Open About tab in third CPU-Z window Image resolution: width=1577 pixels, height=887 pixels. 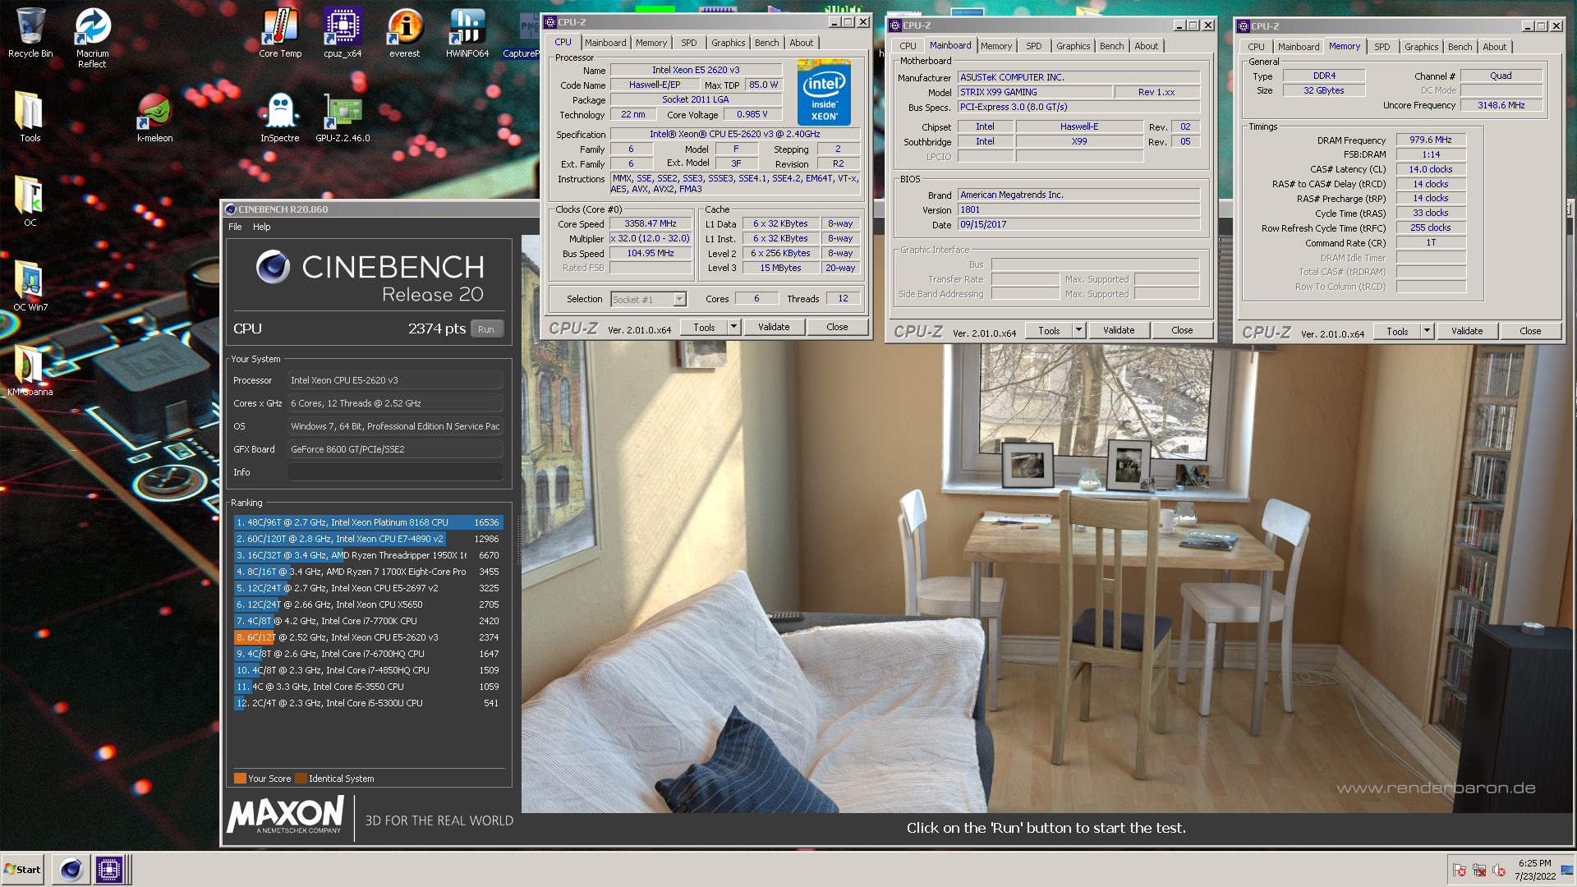1494,47
